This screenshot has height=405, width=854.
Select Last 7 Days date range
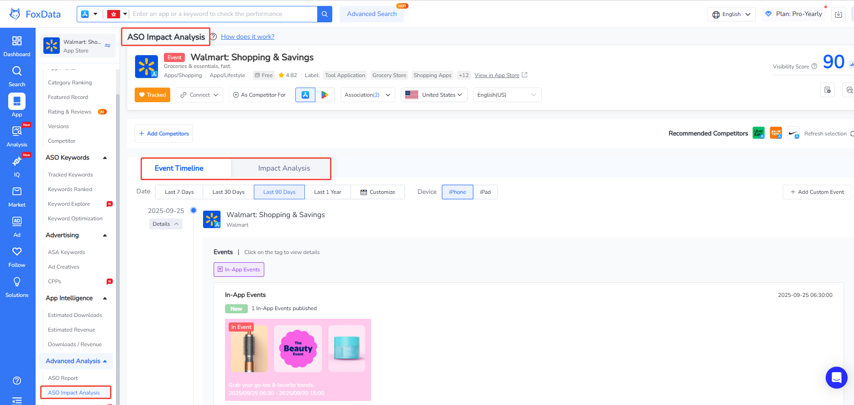tap(179, 192)
